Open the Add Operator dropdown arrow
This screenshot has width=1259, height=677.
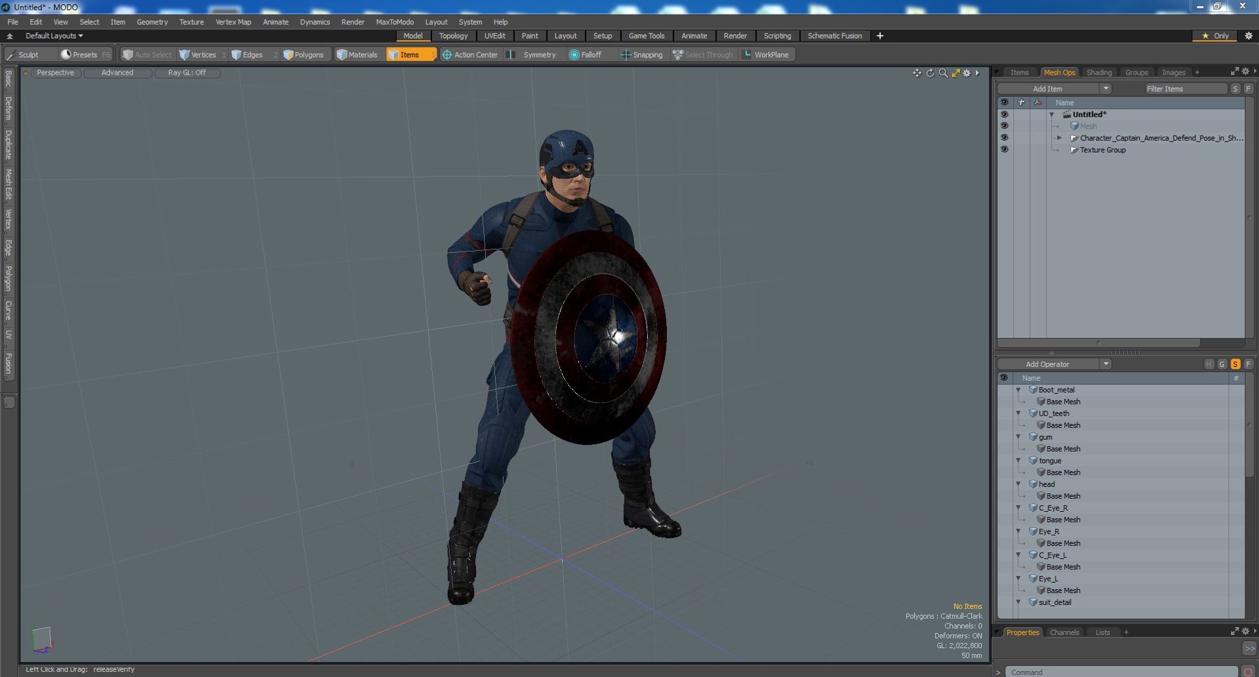(1106, 364)
